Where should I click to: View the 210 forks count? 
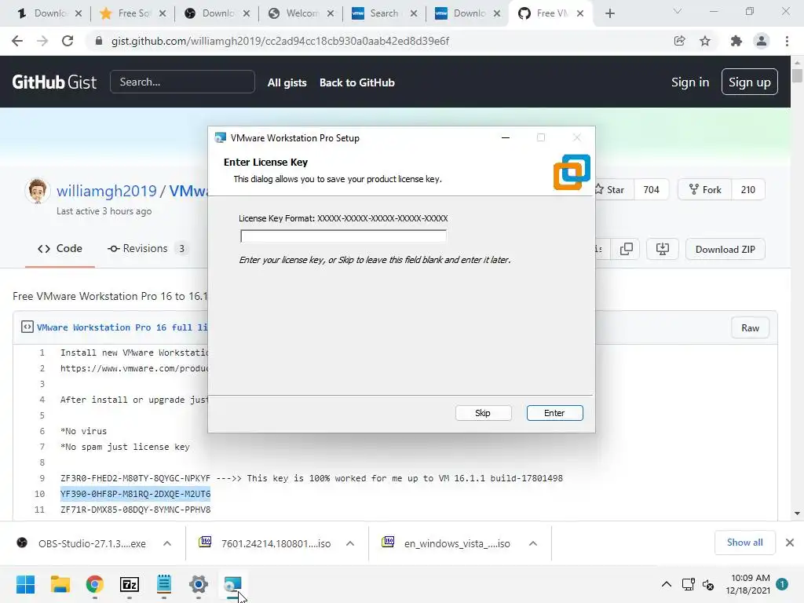pyautogui.click(x=747, y=190)
